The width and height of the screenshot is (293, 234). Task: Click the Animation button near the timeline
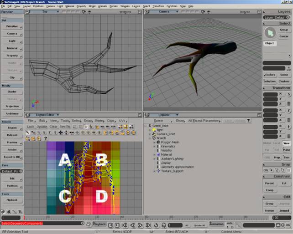[x=216, y=224]
